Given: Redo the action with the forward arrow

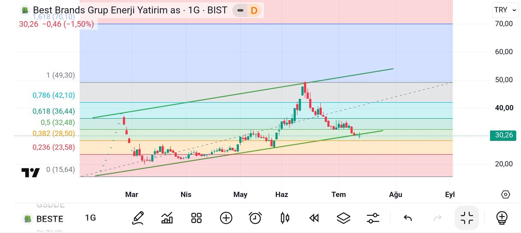Looking at the screenshot, I should point(438,218).
